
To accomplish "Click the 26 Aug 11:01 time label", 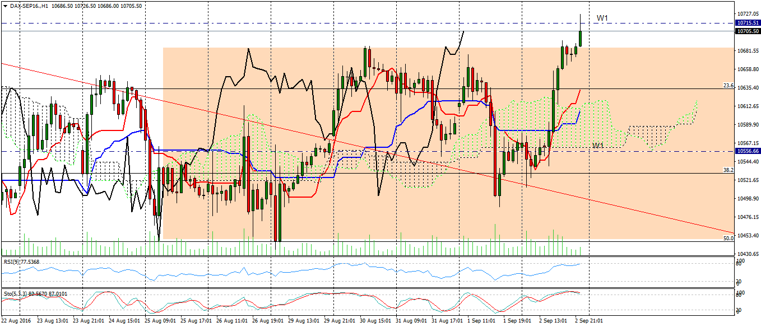I will point(231,321).
